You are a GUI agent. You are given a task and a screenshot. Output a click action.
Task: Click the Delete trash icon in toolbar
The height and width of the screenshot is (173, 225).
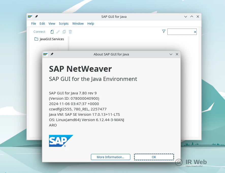coord(70,32)
